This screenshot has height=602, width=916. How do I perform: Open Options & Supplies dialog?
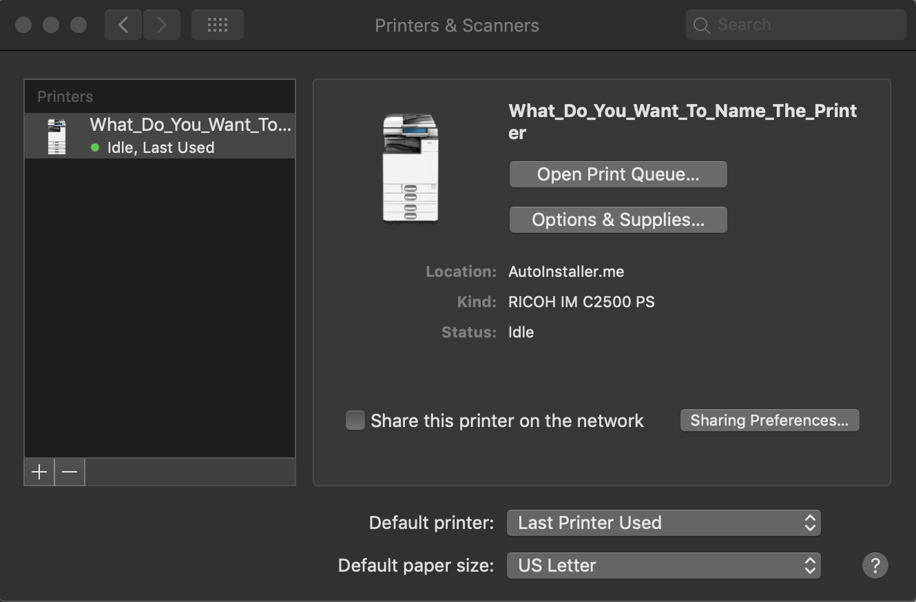click(618, 220)
